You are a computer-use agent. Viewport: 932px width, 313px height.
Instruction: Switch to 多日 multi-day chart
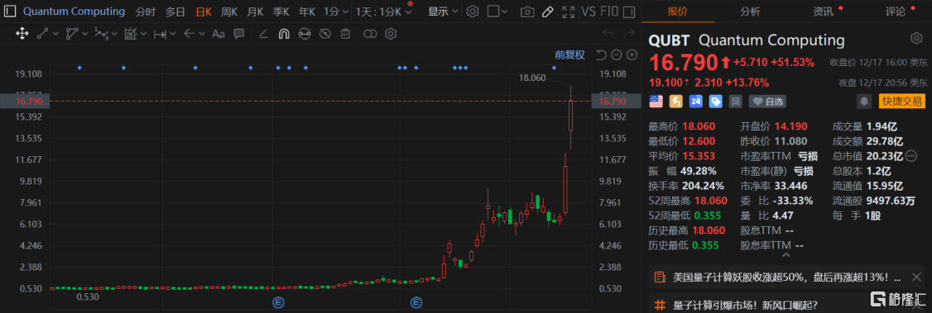pos(175,12)
